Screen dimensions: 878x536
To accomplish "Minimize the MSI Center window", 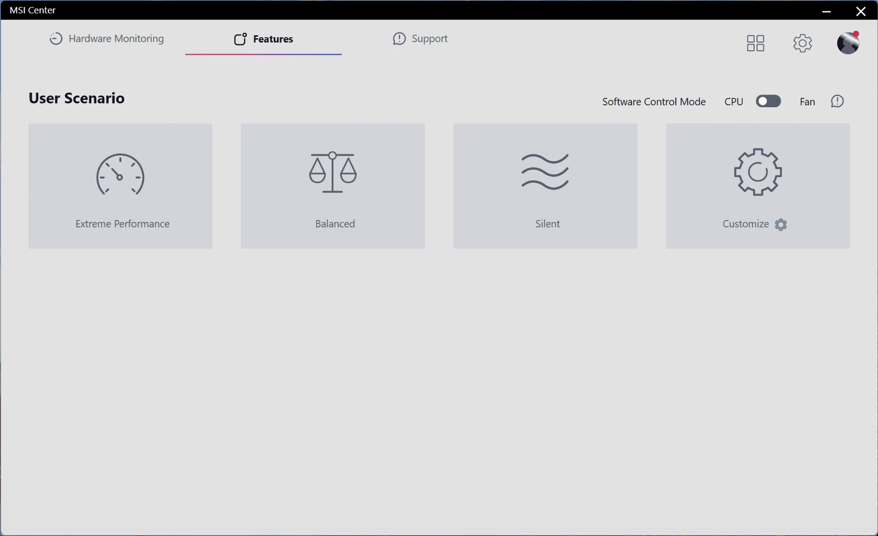I will point(826,11).
